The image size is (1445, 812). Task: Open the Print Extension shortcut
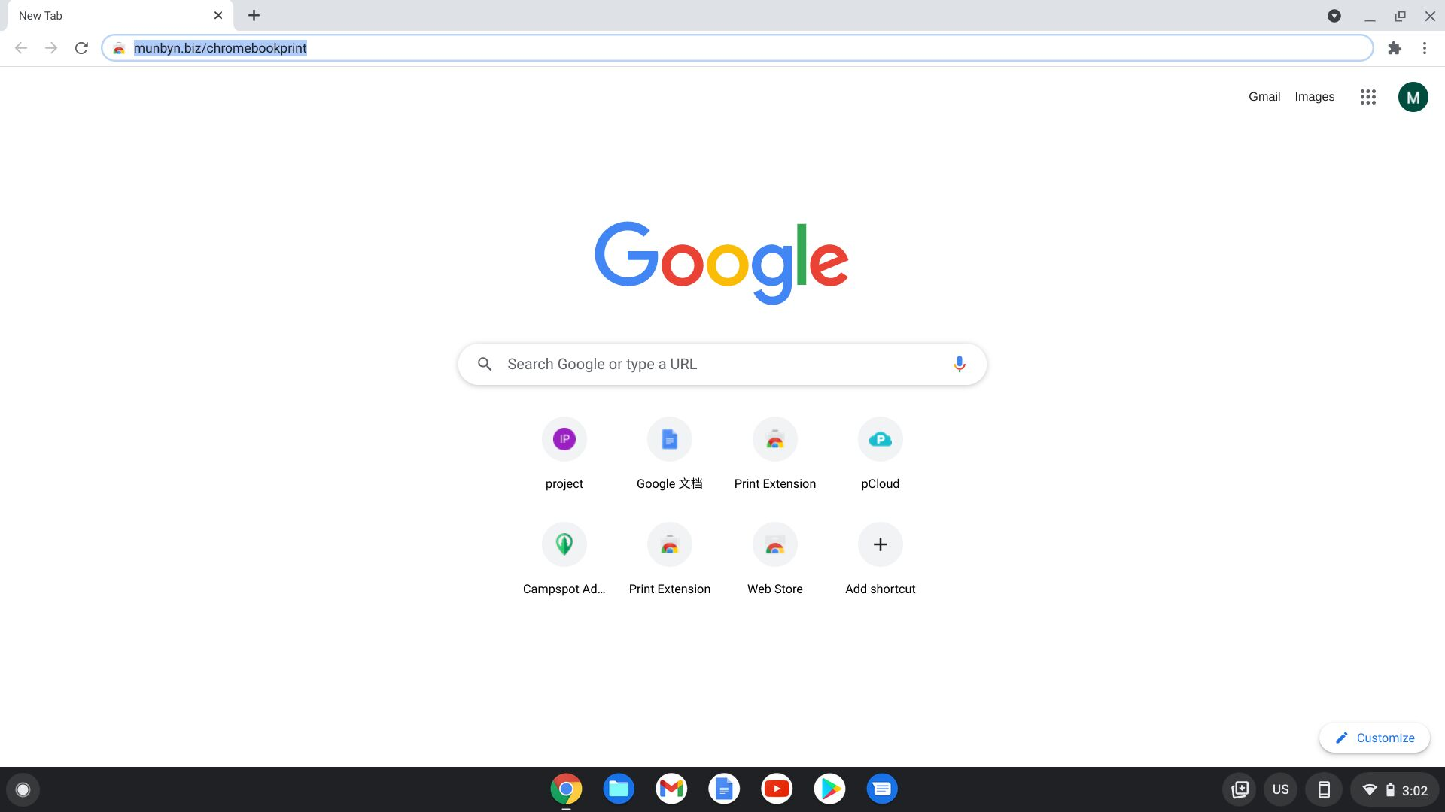tap(775, 438)
